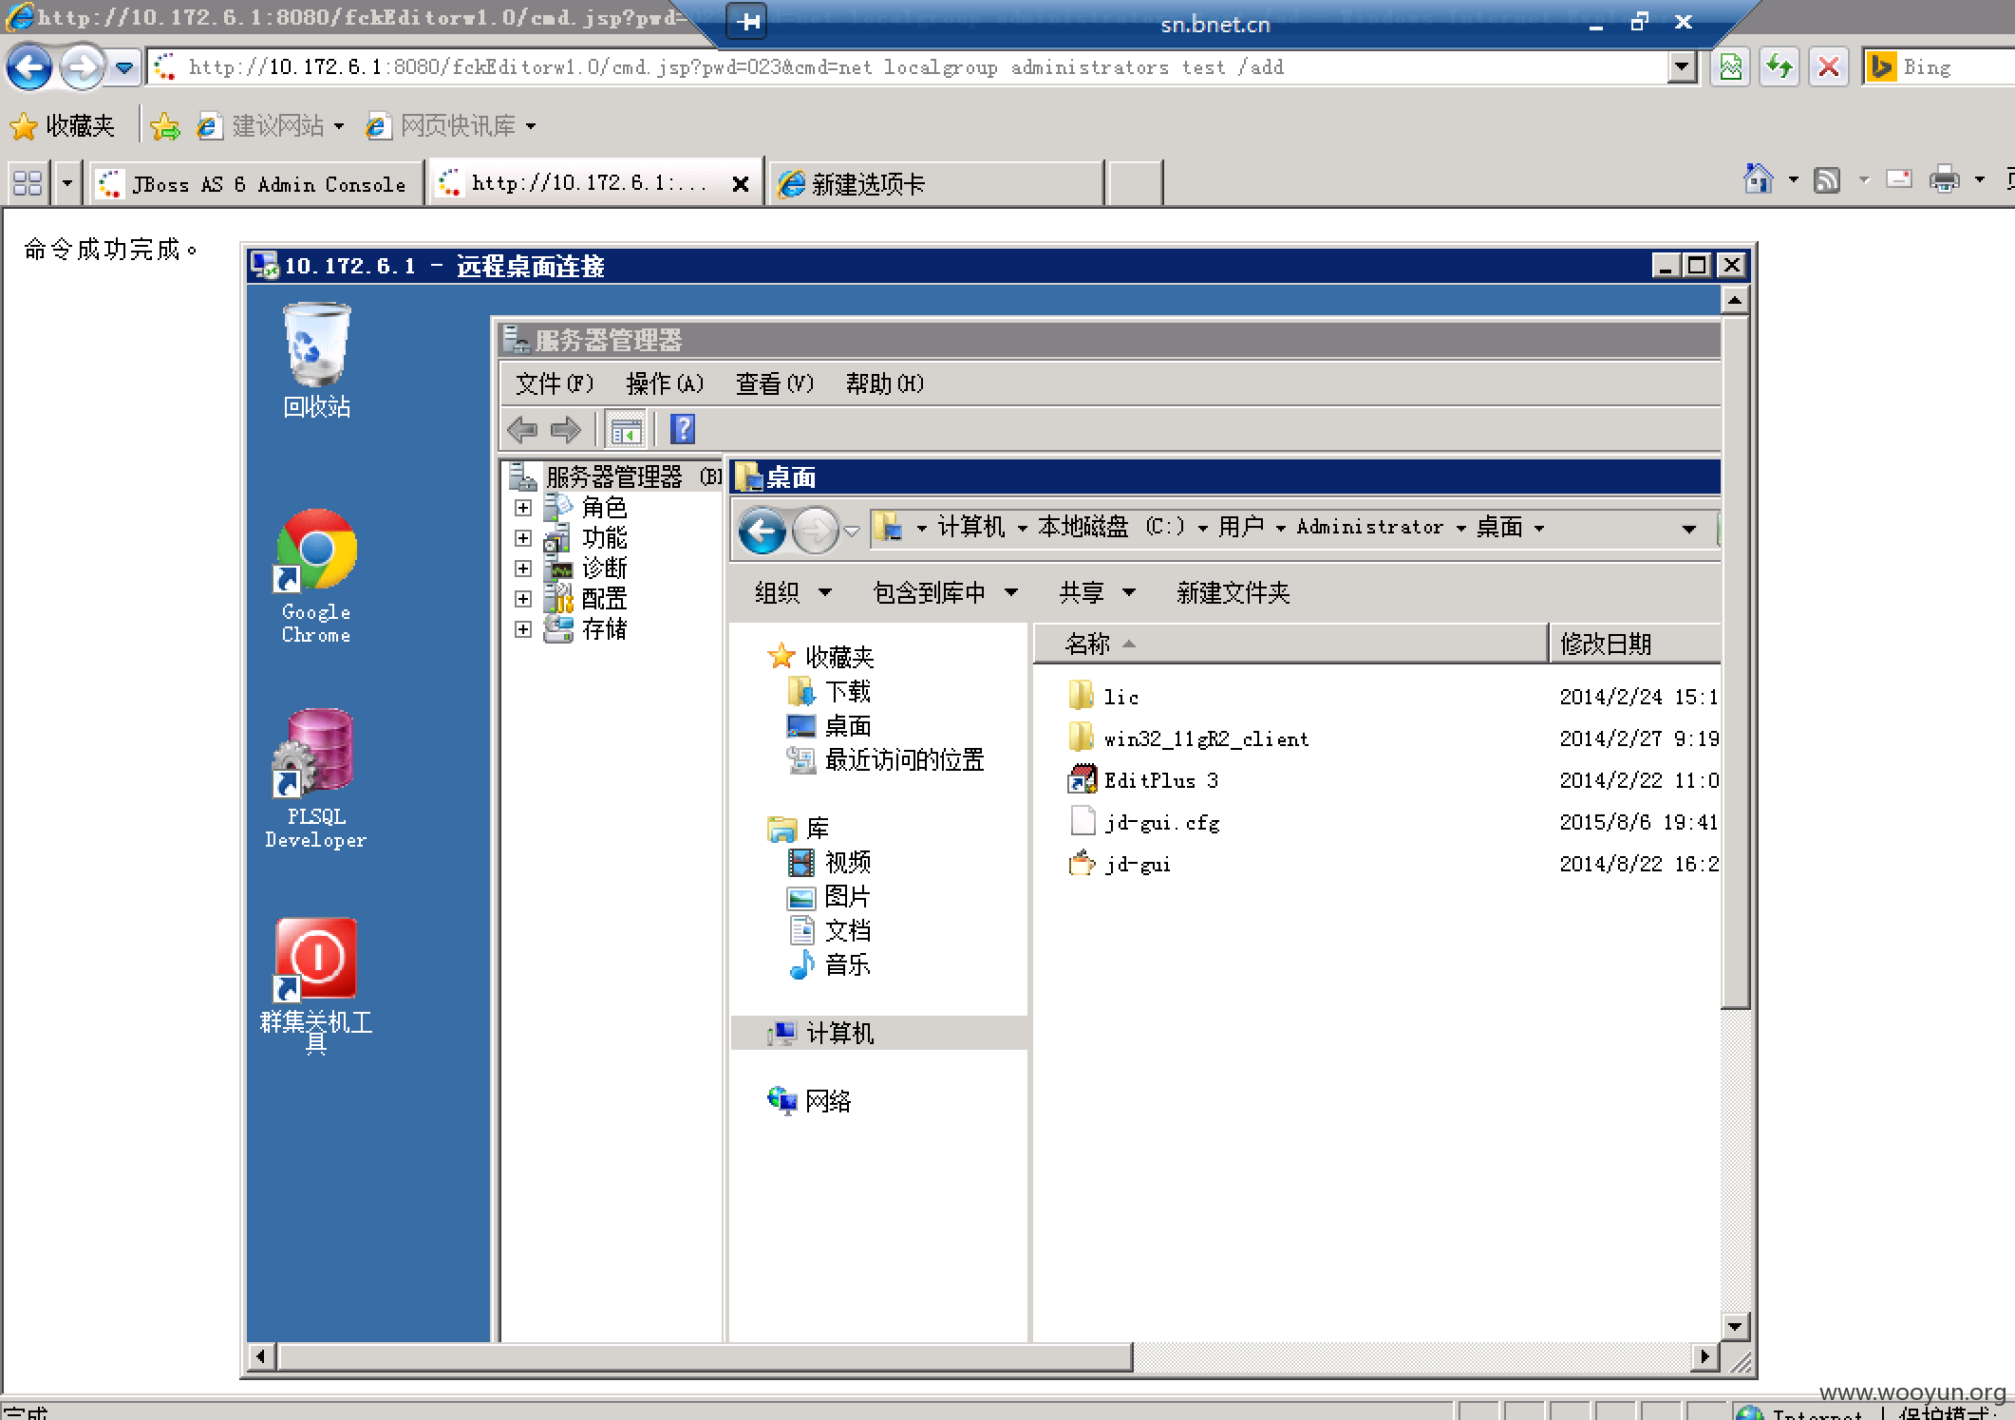Click Server Manager forward arrow toolbar icon
The height and width of the screenshot is (1420, 2015).
[x=566, y=430]
